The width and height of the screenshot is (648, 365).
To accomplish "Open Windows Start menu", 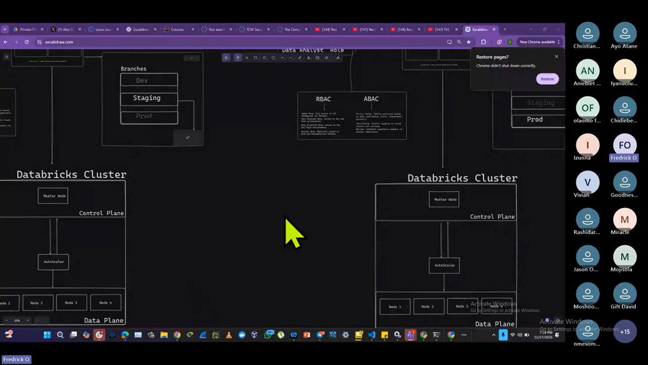I will coord(47,335).
